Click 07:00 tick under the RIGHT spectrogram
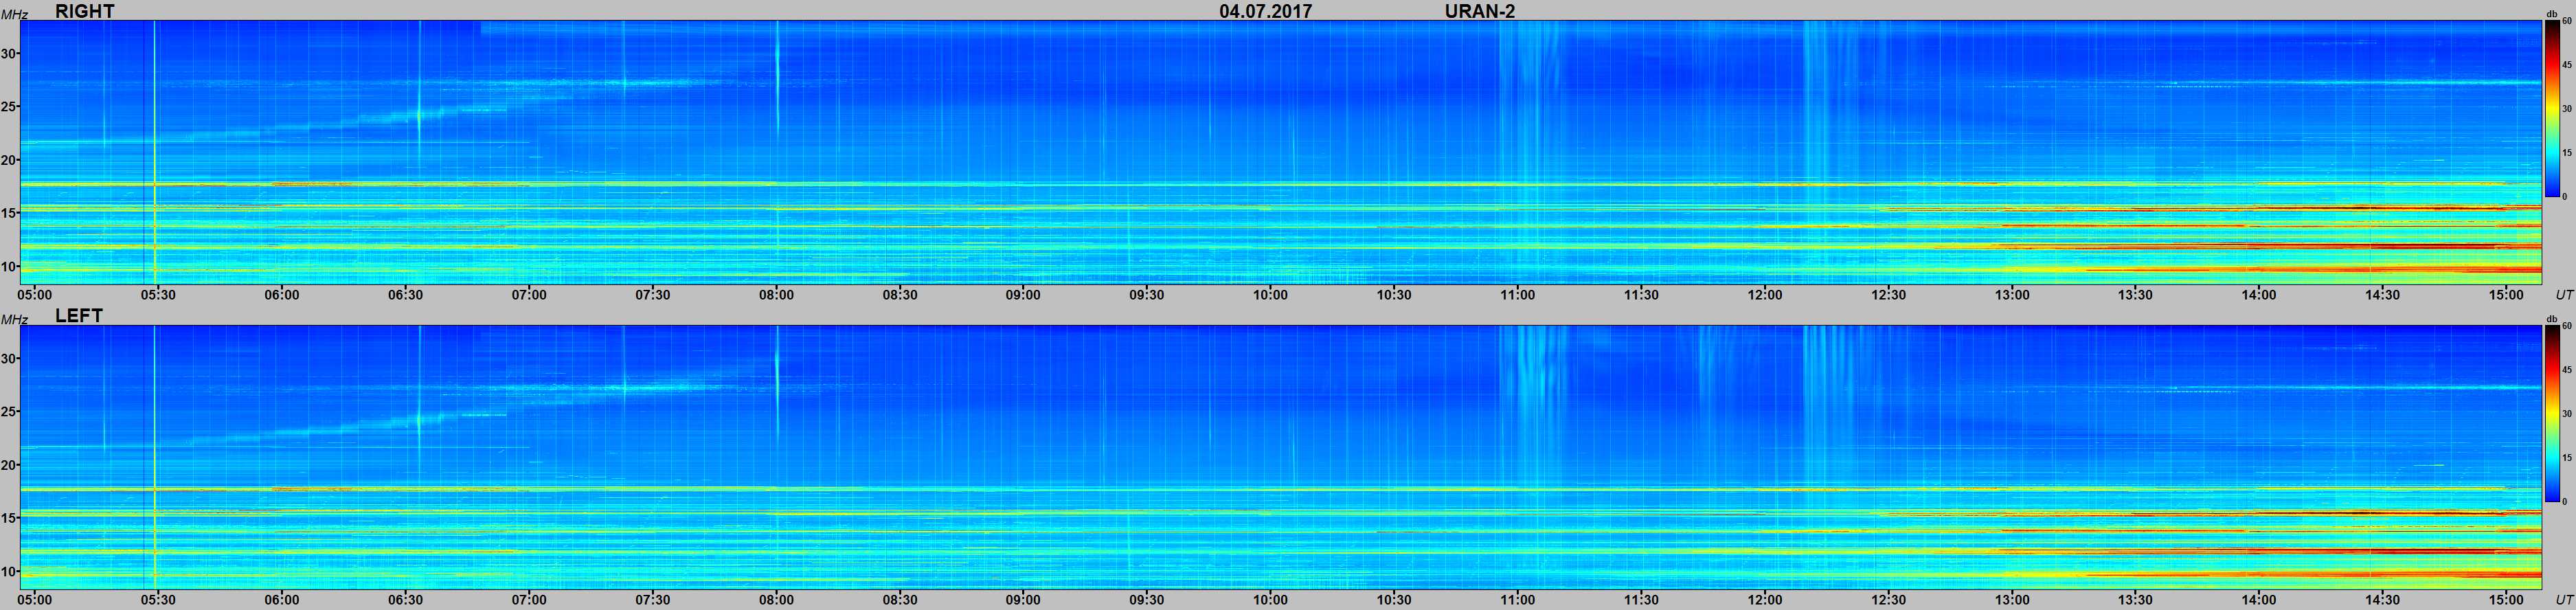Screen dimensions: 2576x610 click(x=529, y=294)
